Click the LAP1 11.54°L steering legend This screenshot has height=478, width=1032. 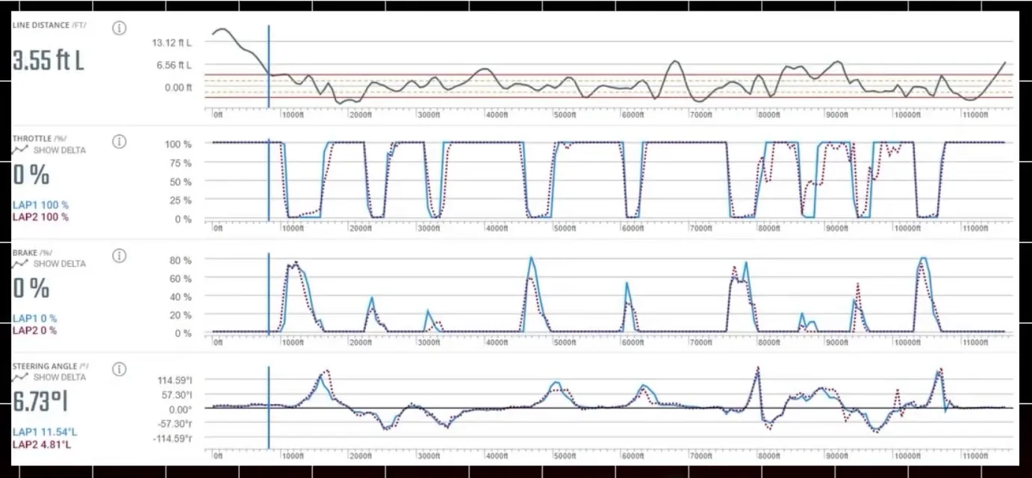pos(45,432)
